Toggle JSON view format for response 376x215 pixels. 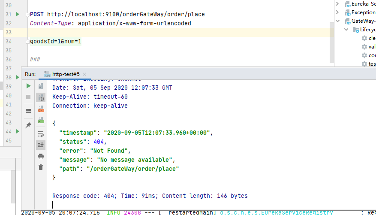point(41,98)
